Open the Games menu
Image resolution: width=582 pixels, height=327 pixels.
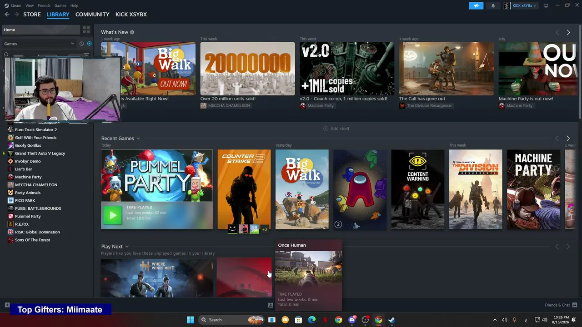[x=60, y=5]
